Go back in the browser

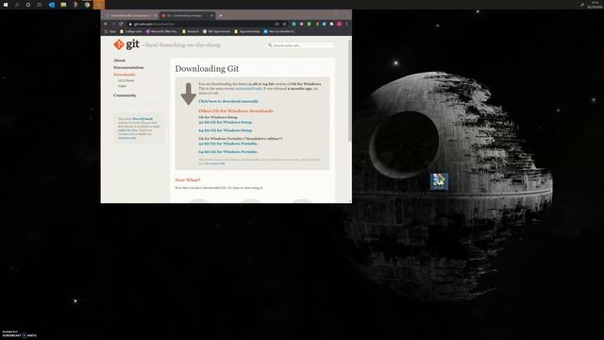106,24
